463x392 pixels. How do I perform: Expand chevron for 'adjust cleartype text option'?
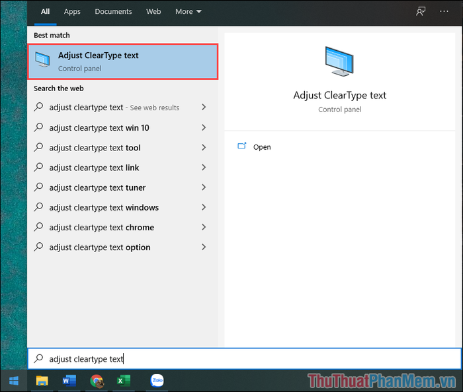point(204,247)
